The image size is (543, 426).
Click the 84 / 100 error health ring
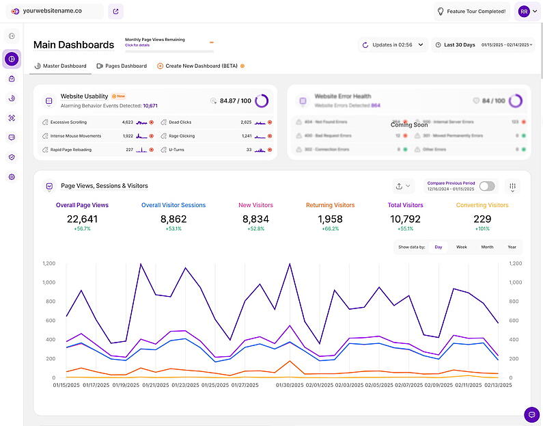[516, 101]
